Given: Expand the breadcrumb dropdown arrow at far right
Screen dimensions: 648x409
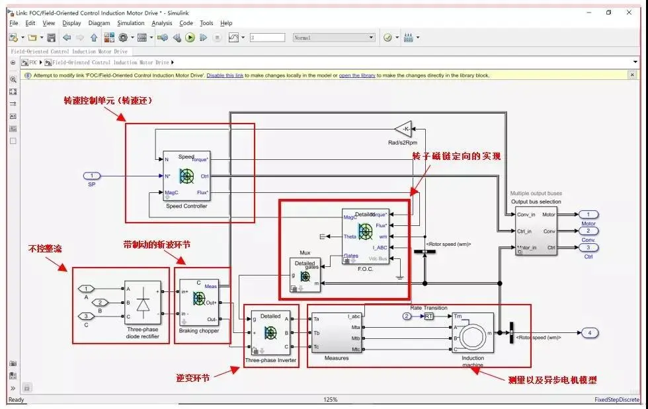Looking at the screenshot, I should coord(635,62).
